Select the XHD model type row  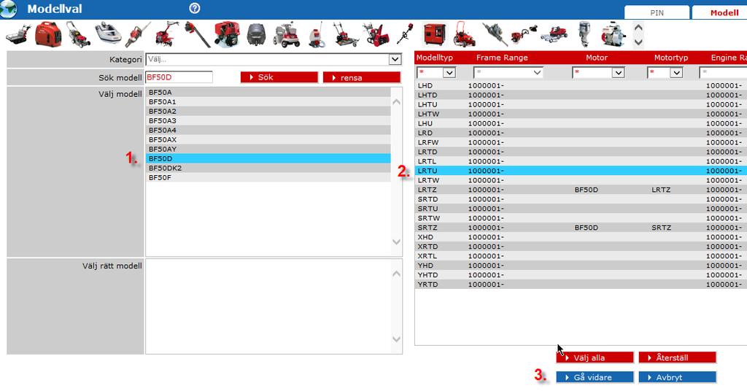[x=581, y=237]
